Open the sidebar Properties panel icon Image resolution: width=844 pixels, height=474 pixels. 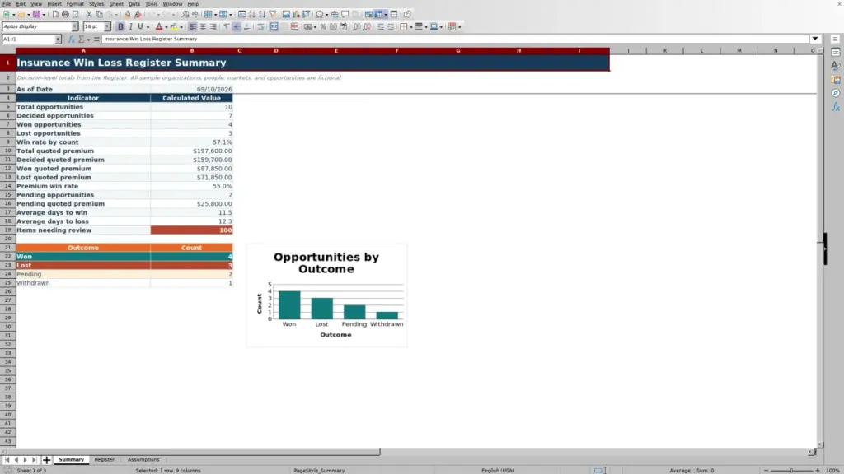[x=836, y=52]
